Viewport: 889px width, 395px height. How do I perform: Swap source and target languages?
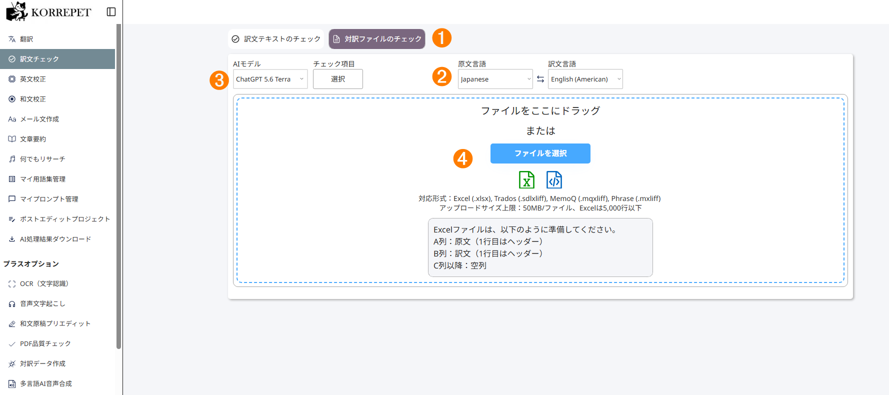[x=540, y=79]
